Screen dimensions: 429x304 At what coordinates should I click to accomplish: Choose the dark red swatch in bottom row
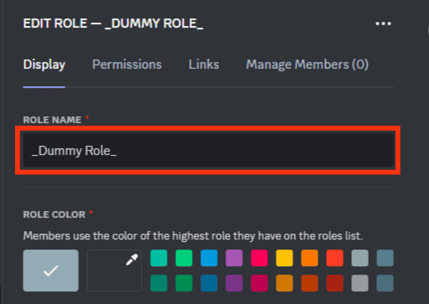[x=335, y=283]
